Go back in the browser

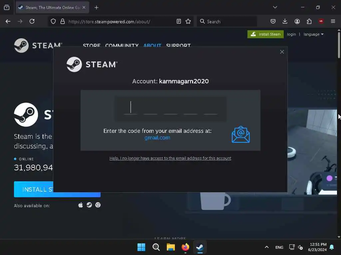8,22
